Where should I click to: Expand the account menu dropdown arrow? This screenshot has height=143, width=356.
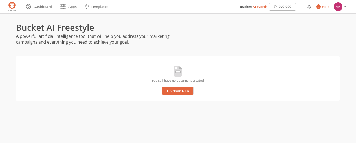(x=345, y=7)
